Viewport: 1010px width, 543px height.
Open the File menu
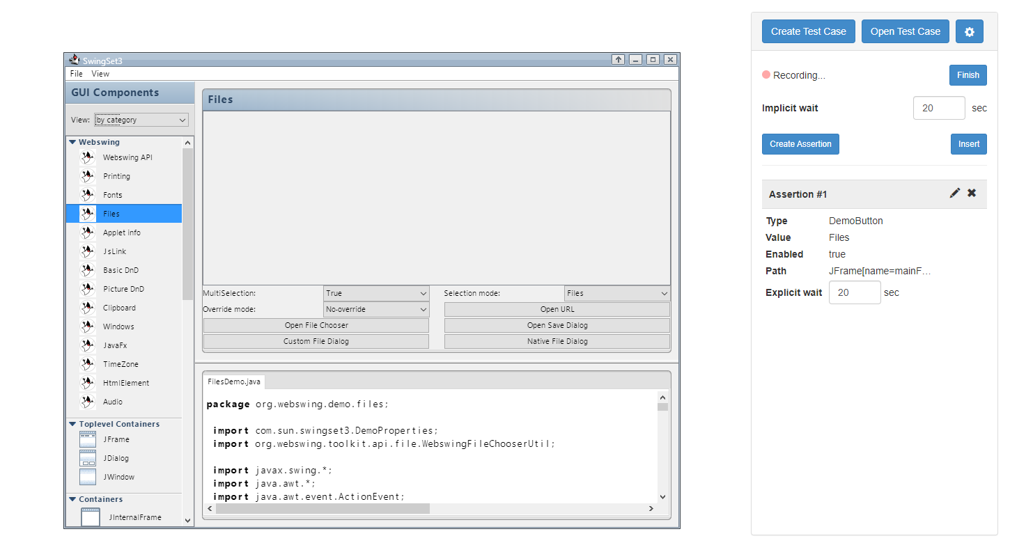[77, 74]
